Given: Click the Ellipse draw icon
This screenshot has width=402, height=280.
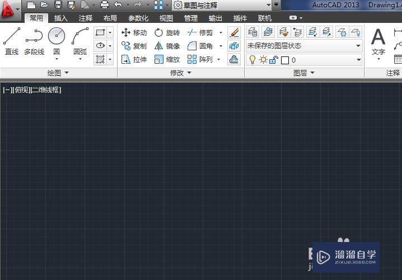Looking at the screenshot, I should pos(100,46).
